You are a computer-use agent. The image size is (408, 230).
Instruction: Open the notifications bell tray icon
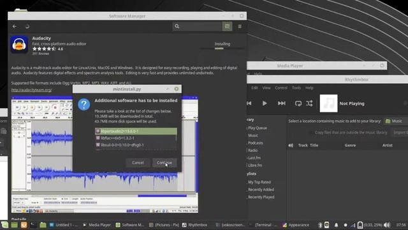coord(336,225)
